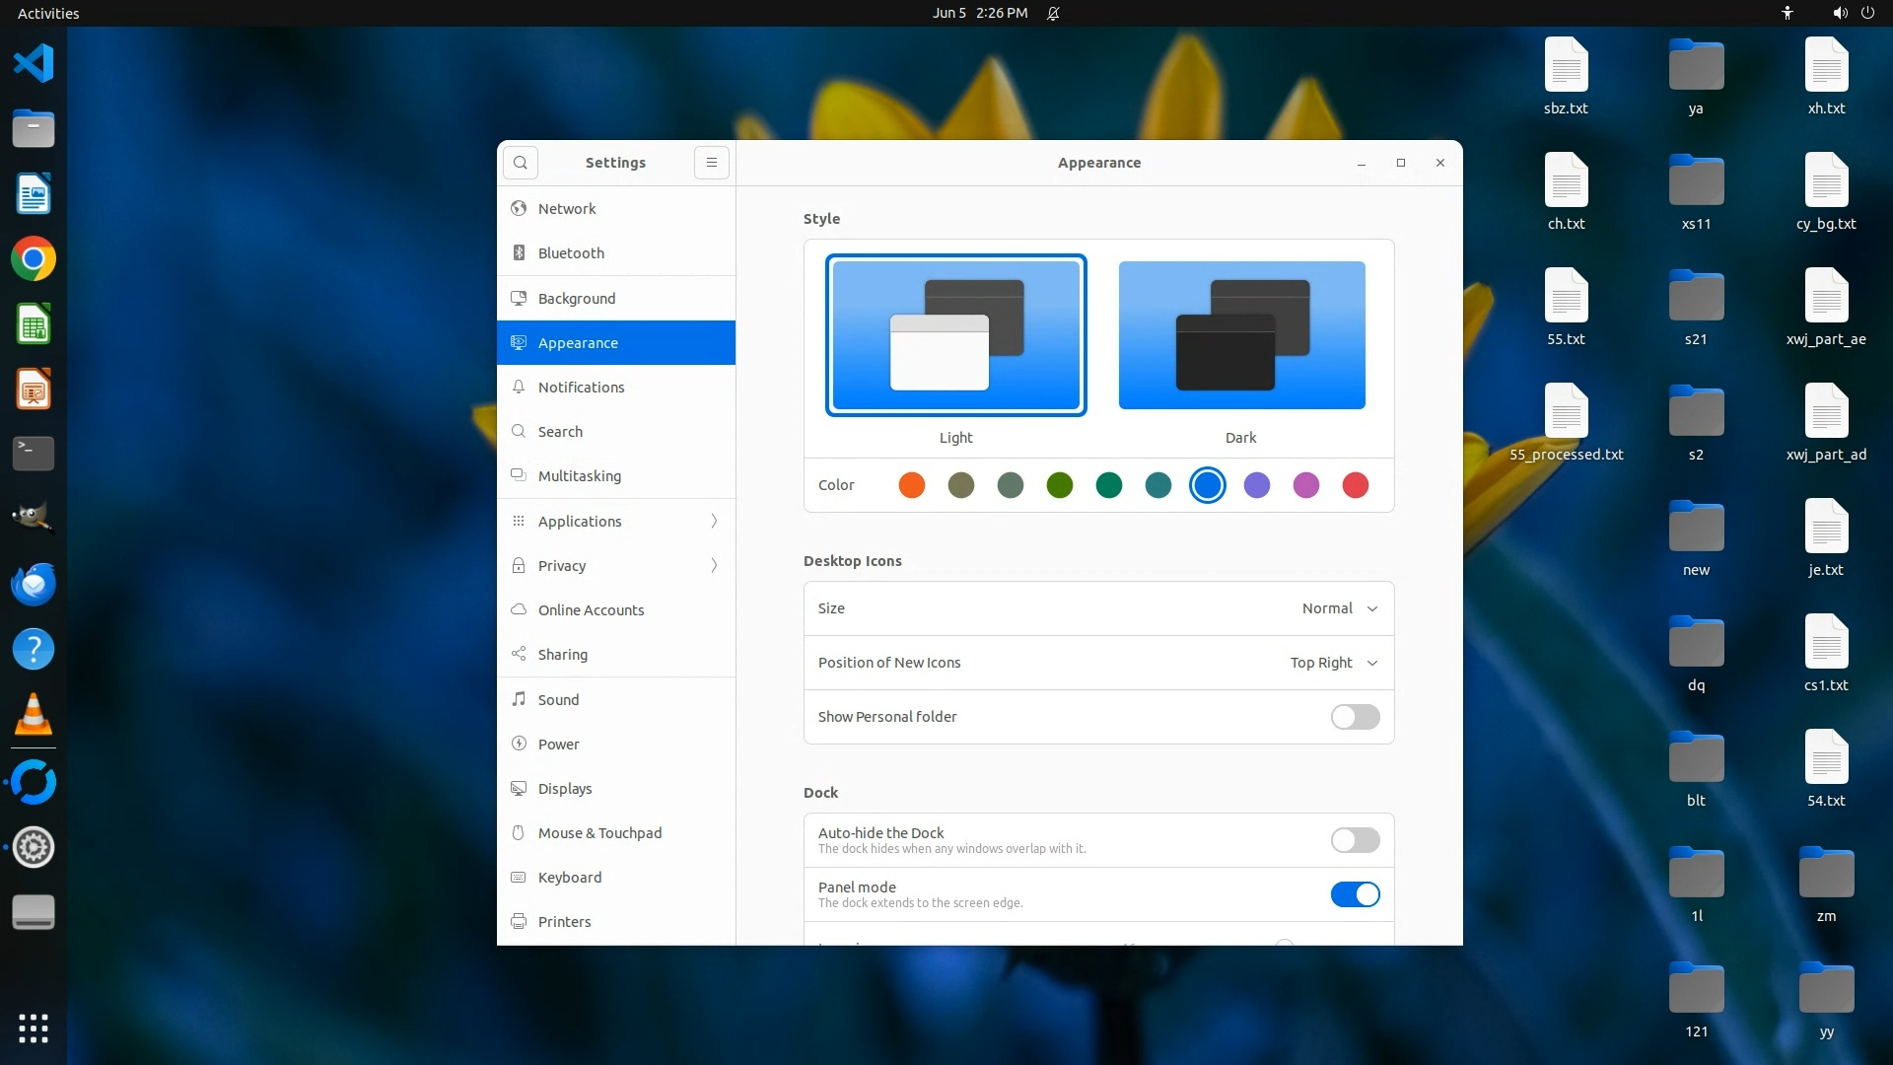Disable Panel mode toggle
Image resolution: width=1893 pixels, height=1065 pixels.
(x=1355, y=894)
